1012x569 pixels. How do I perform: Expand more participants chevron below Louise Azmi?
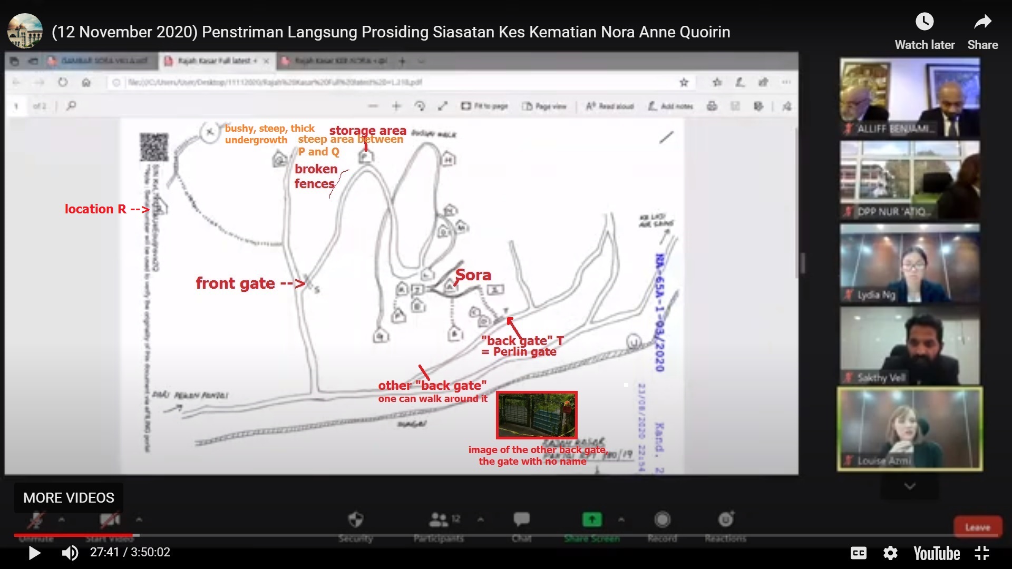(910, 486)
